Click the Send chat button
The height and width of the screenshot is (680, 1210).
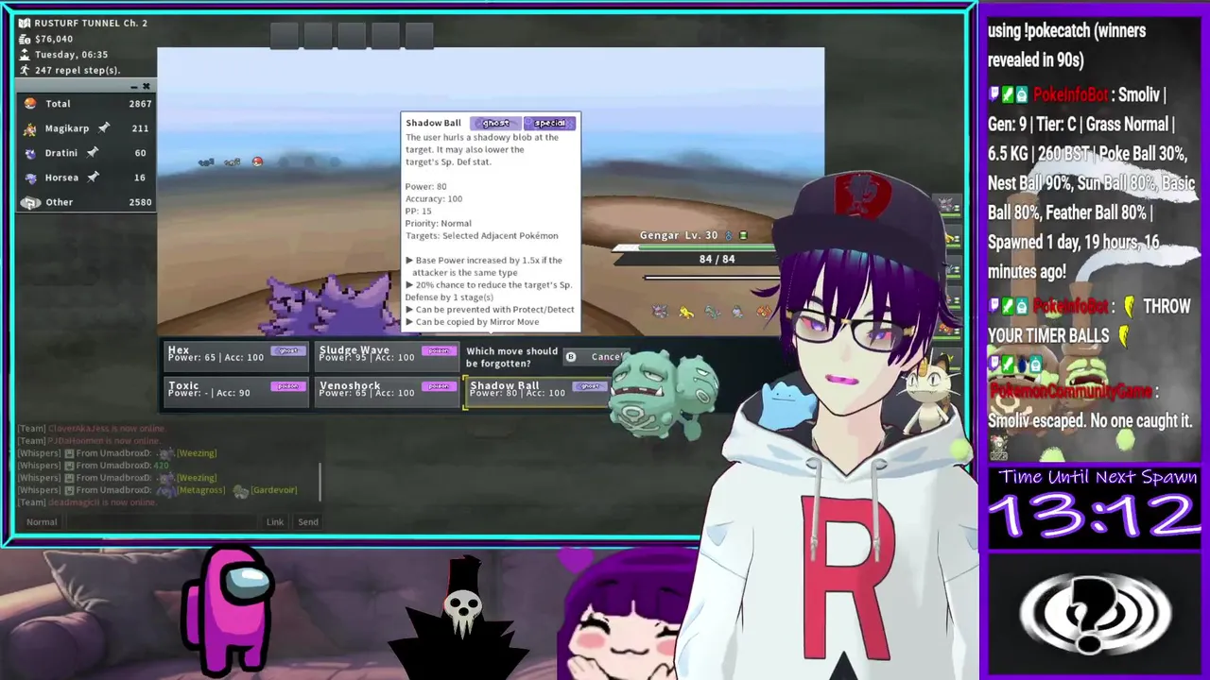coord(308,521)
